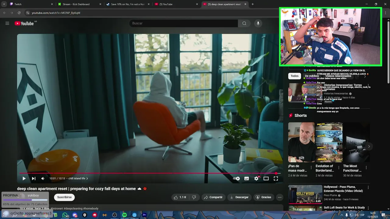Image resolution: width=390 pixels, height=219 pixels.
Task: Open the tab search dropdown arrow
Action: point(4,4)
